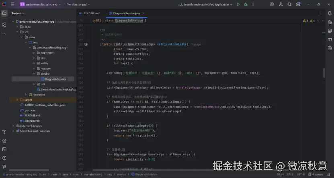Go to line via cursor position indicator
The image size is (334, 178).
click(280, 174)
